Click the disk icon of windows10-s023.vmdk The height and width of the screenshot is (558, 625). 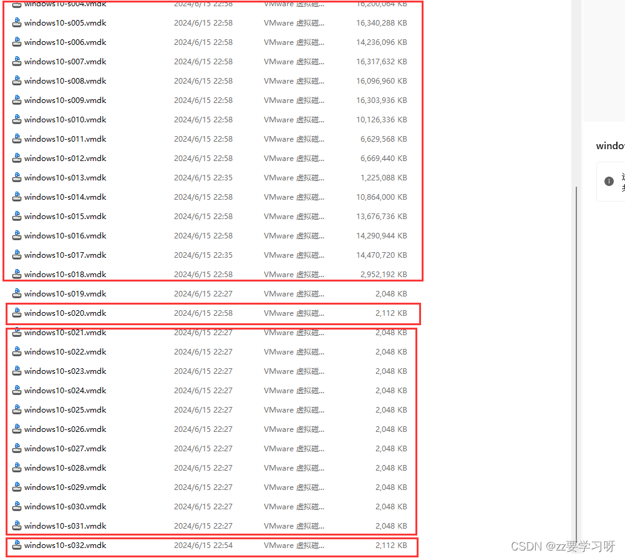(17, 371)
